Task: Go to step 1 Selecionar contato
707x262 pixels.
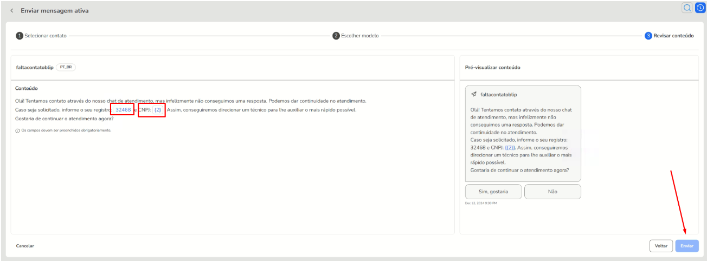Action: [x=41, y=36]
